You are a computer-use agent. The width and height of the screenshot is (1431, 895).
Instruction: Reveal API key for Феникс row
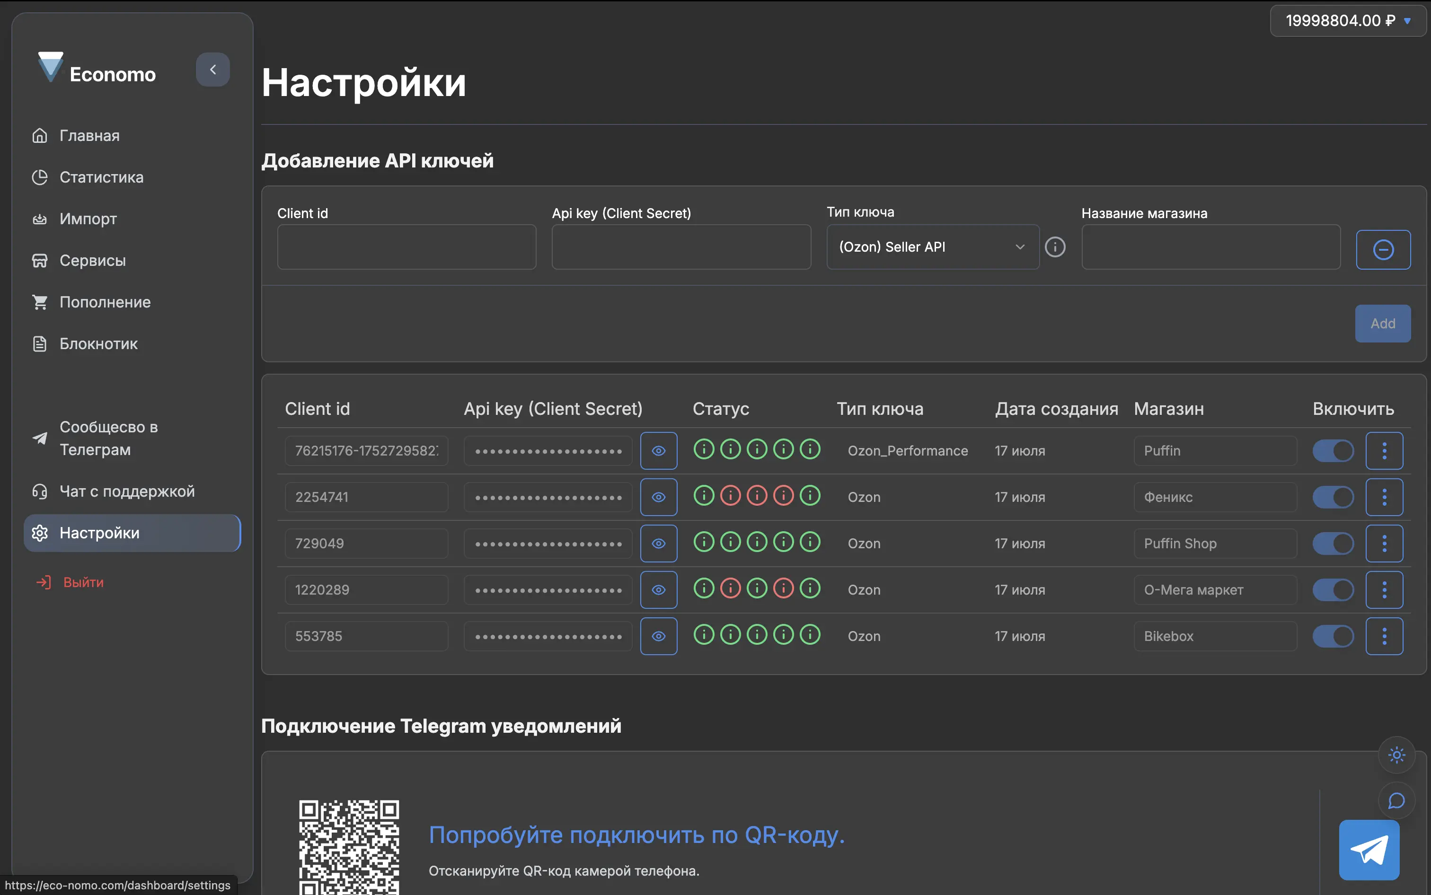click(x=658, y=497)
